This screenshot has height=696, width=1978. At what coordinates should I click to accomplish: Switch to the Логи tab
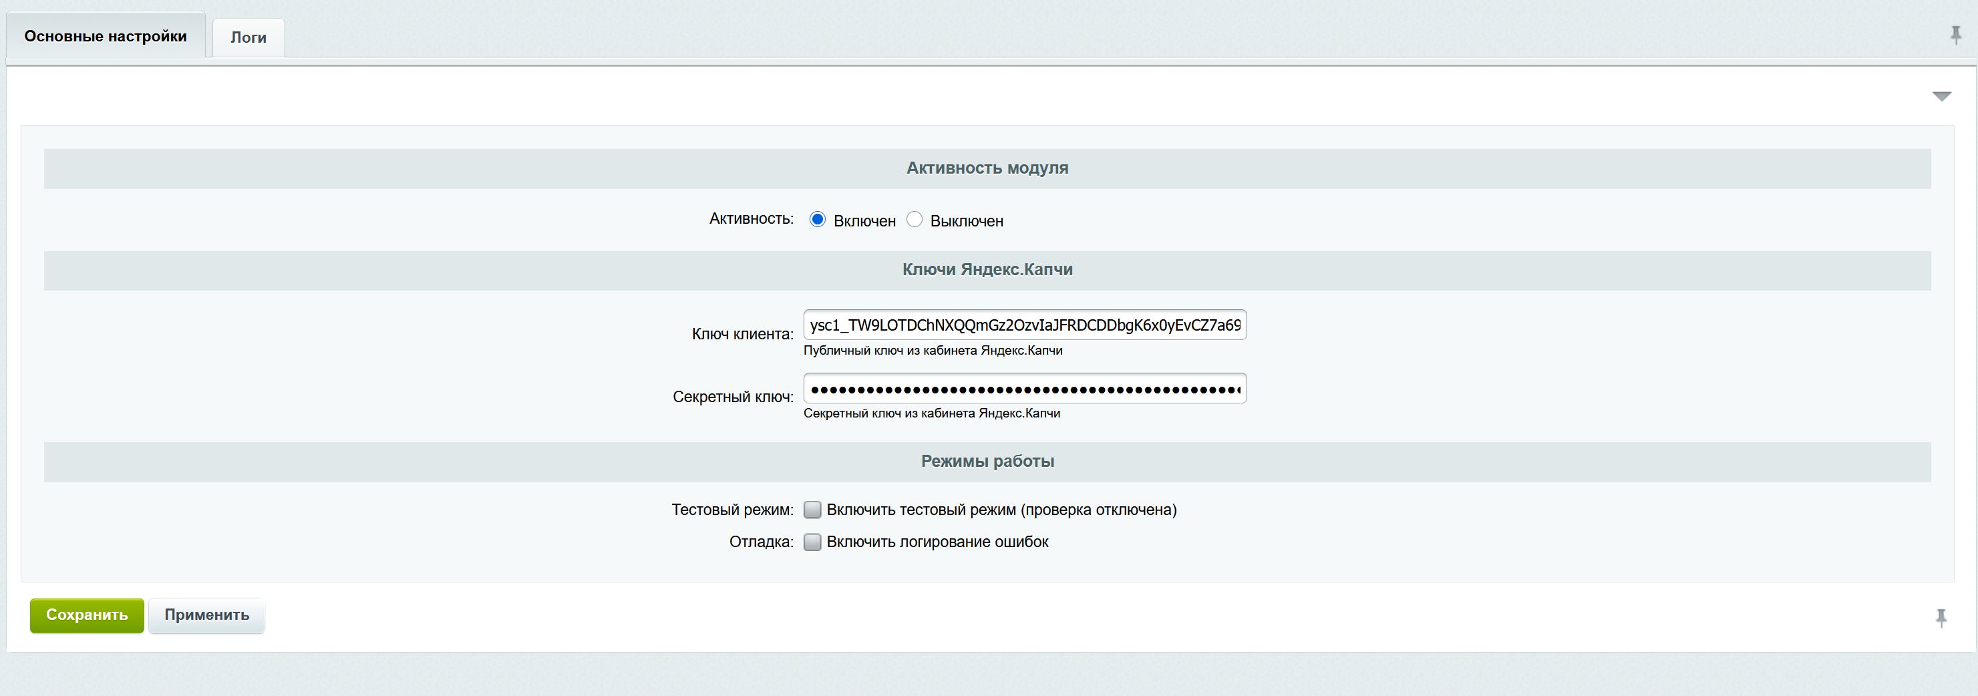click(x=248, y=37)
